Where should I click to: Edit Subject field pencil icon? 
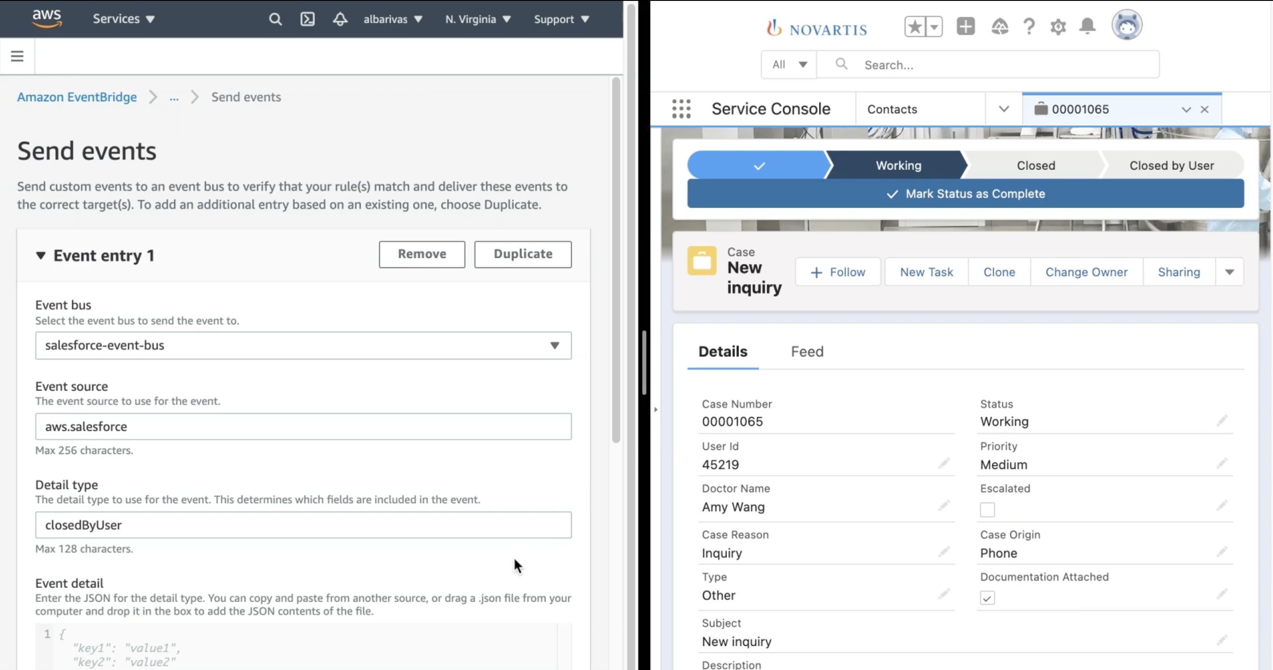pos(1222,641)
